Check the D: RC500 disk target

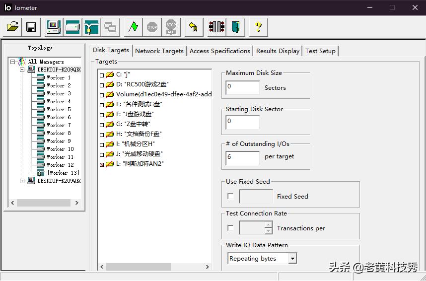click(102, 85)
